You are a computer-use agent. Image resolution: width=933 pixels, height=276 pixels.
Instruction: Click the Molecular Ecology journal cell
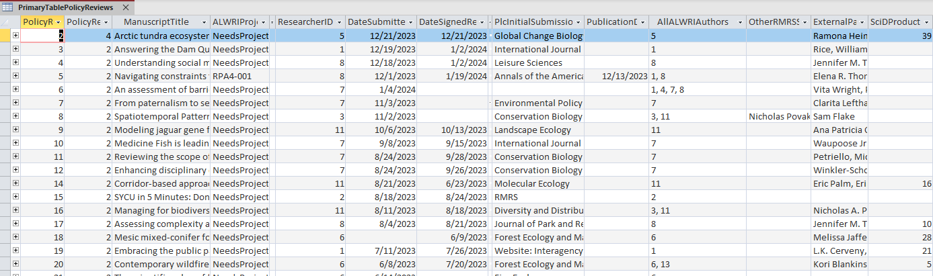537,183
